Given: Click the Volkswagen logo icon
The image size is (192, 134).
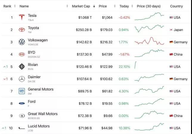Looking at the screenshot, I should pos(22,42).
